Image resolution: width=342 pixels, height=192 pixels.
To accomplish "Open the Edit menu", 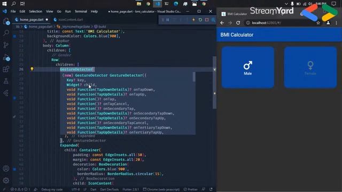I will (x=22, y=11).
